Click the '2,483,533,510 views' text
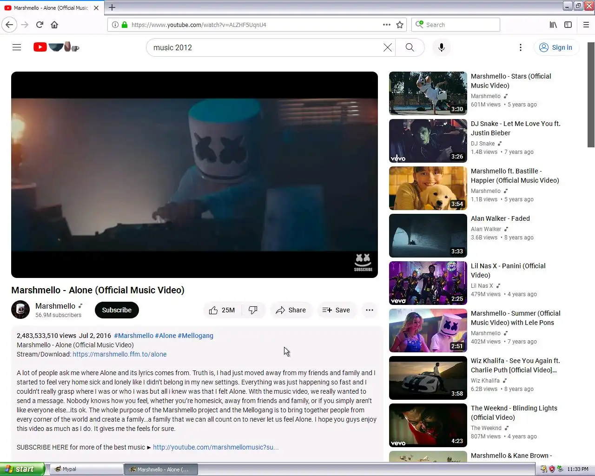 pyautogui.click(x=46, y=336)
